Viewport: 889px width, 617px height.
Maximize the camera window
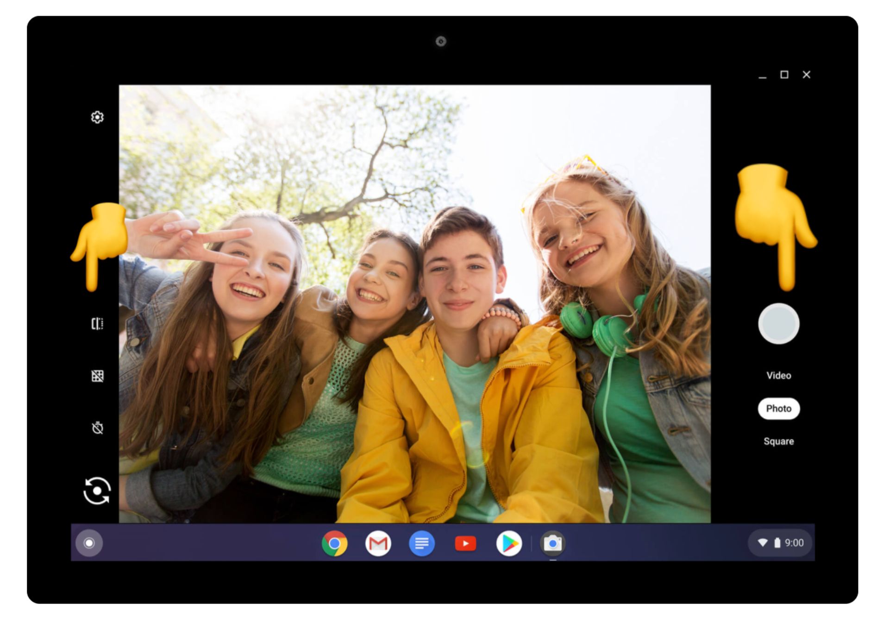(784, 75)
